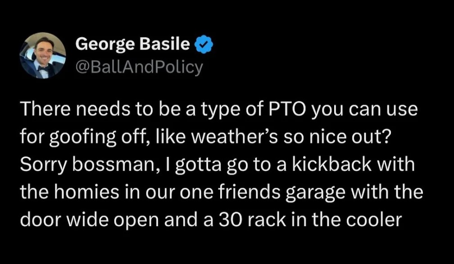Open George Basile's profile picture
Viewport: 454px width, 264px height.
[43, 55]
